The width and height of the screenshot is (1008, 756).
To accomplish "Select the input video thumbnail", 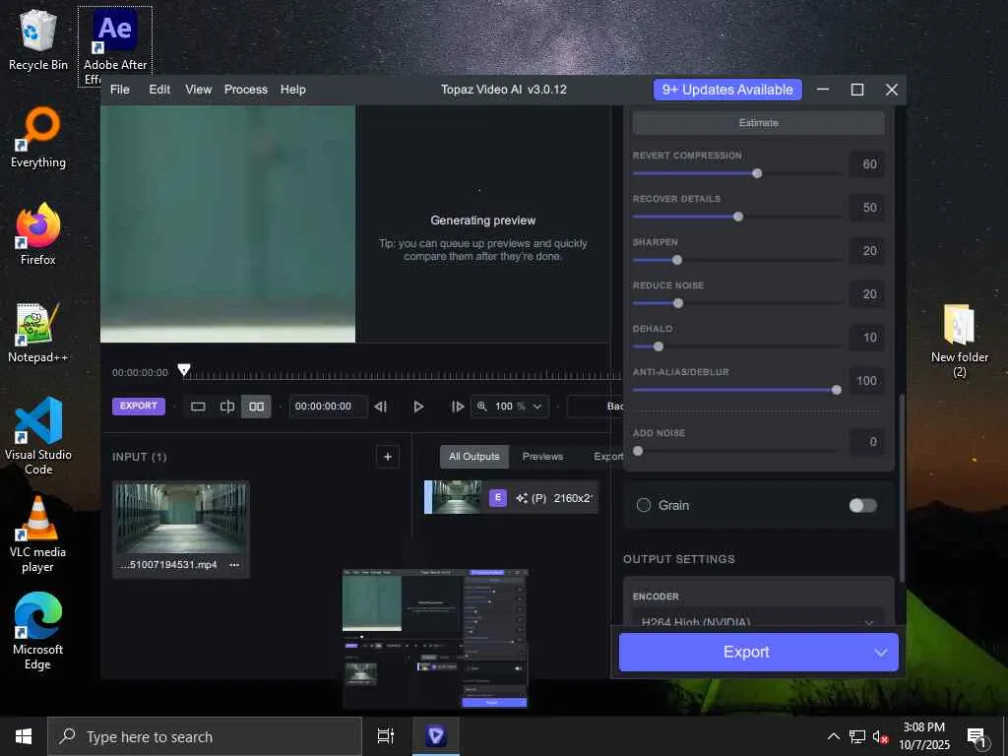I will click(181, 518).
